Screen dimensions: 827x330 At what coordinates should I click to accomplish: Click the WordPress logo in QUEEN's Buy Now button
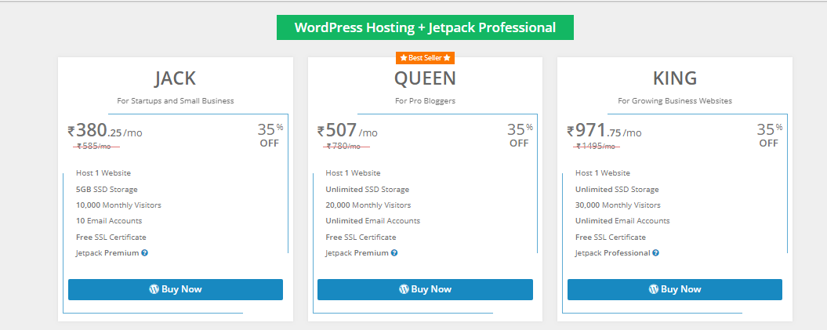[x=404, y=289]
